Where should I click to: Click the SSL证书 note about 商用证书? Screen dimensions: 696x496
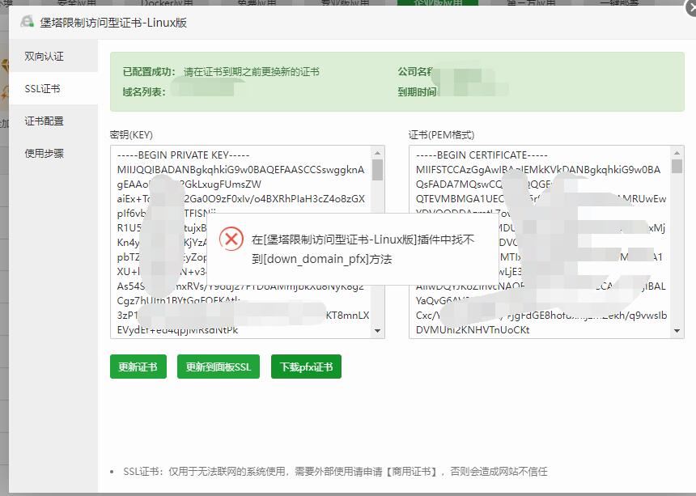[x=335, y=472]
